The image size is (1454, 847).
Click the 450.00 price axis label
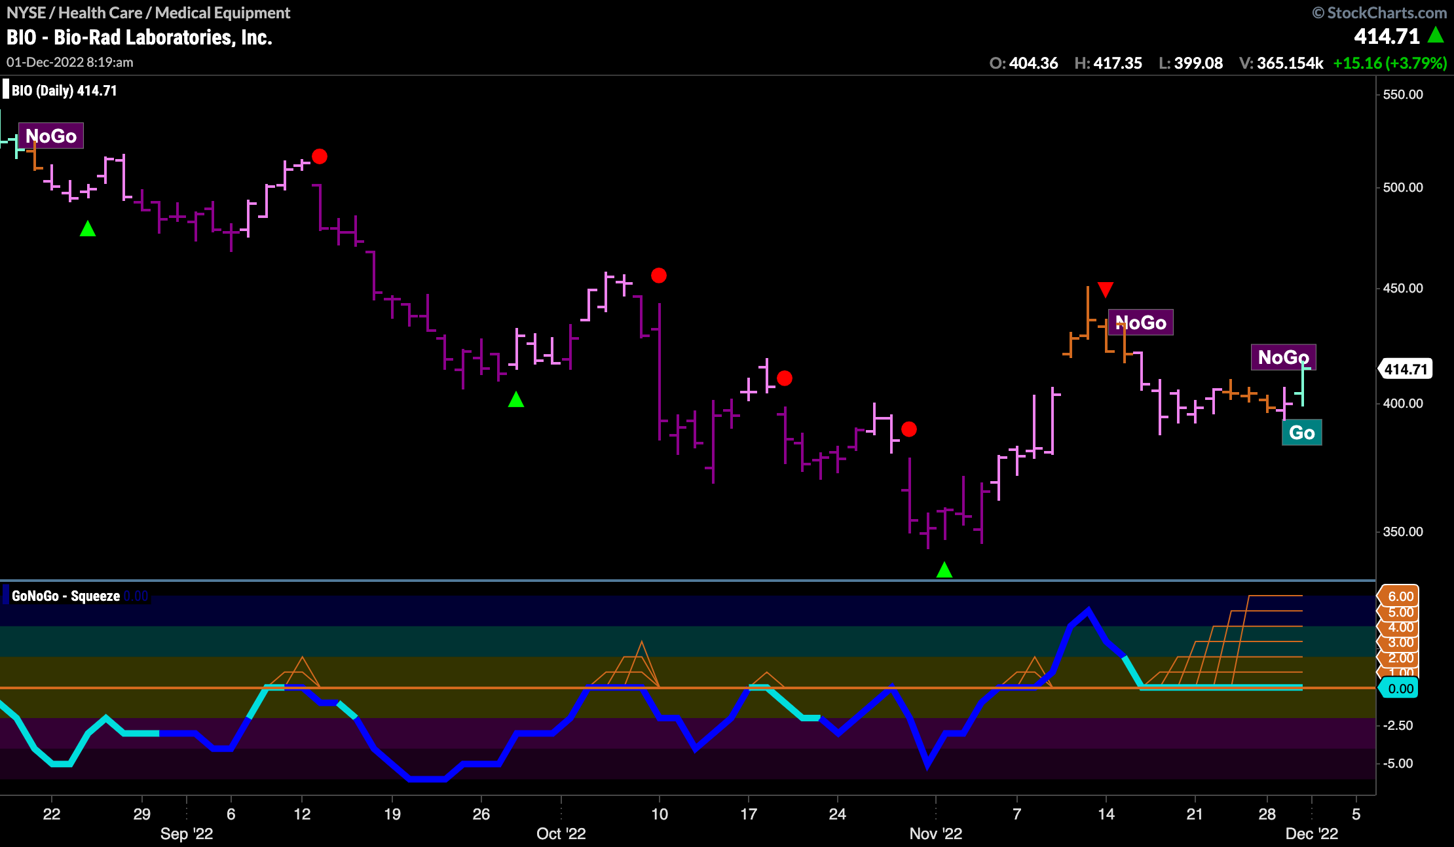coord(1403,288)
